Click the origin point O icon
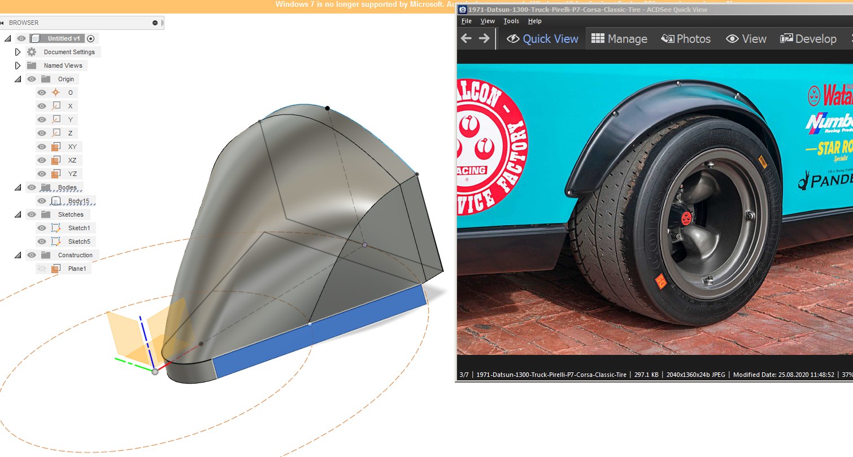This screenshot has height=457, width=853. (55, 93)
